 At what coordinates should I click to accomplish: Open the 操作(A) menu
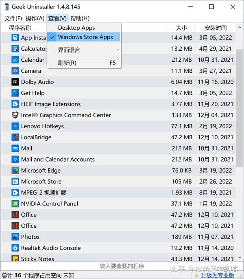pyautogui.click(x=35, y=18)
